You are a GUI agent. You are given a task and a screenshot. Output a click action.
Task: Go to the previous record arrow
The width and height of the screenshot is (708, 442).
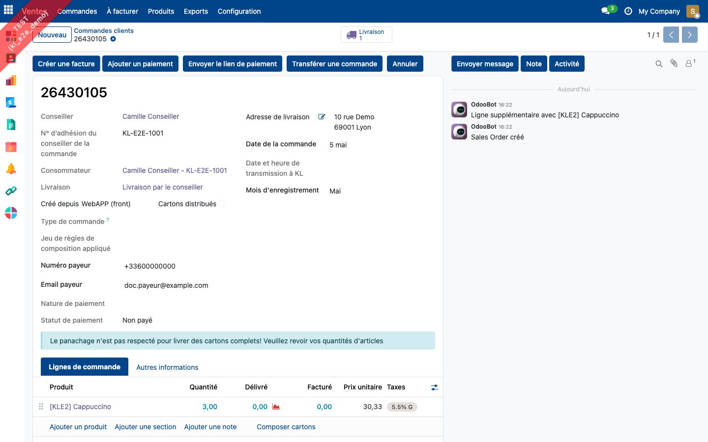[x=671, y=35]
